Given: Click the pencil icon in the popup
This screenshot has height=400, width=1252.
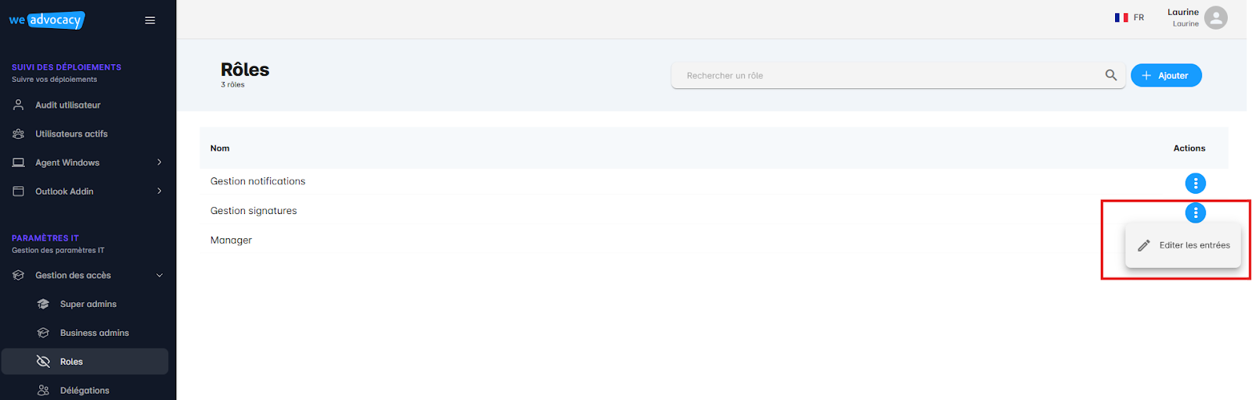Looking at the screenshot, I should (1143, 245).
